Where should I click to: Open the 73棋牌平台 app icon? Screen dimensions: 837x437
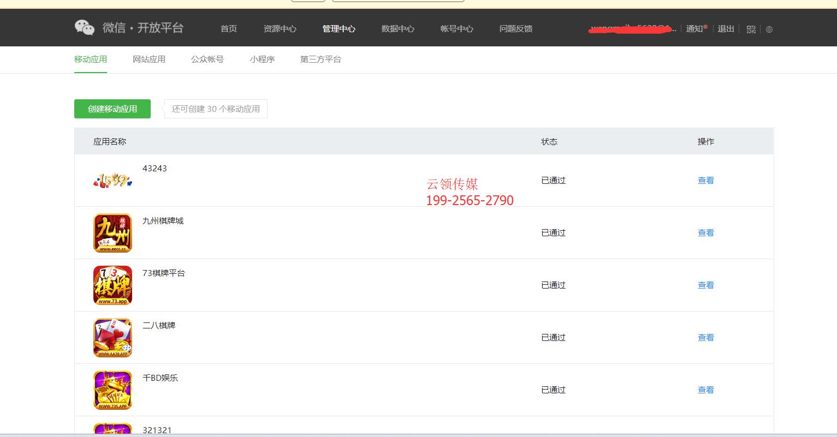tap(112, 285)
